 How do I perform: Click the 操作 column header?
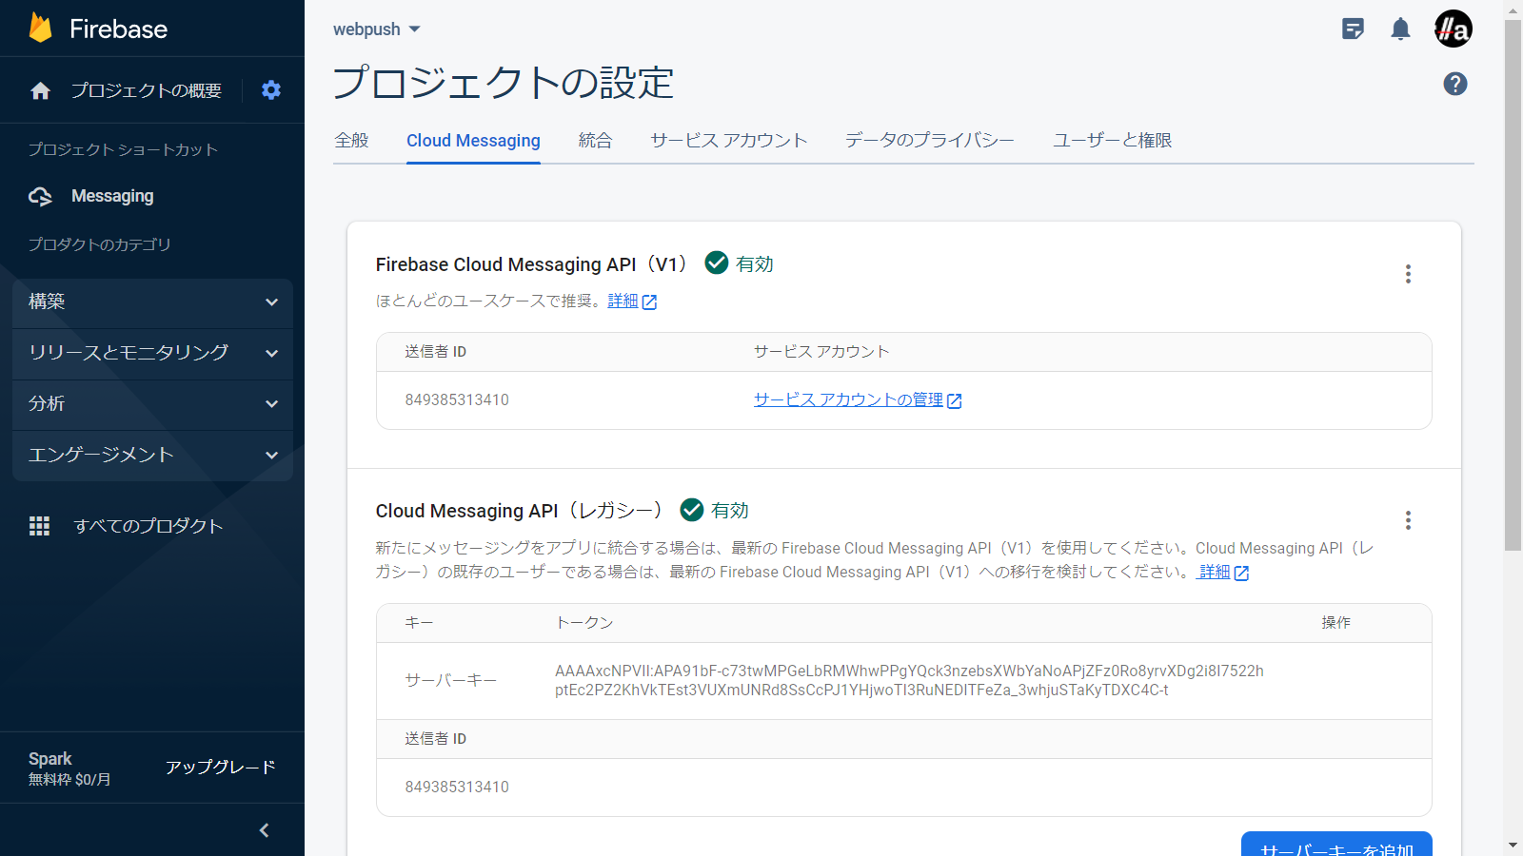pos(1335,623)
